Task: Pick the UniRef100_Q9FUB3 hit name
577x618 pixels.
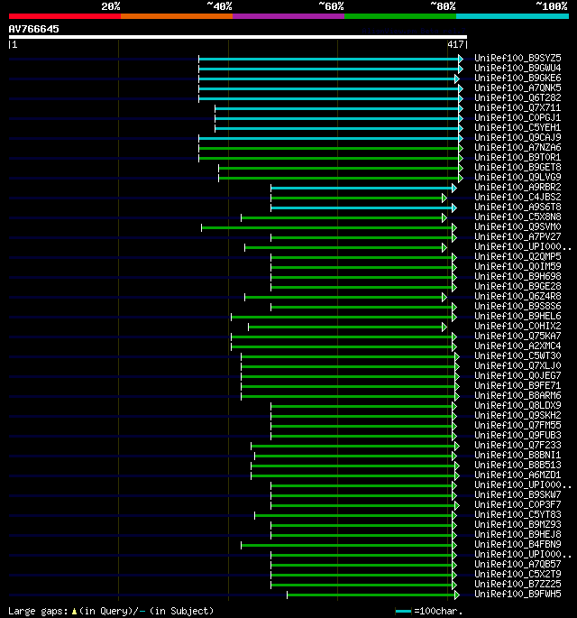Action: coord(517,436)
